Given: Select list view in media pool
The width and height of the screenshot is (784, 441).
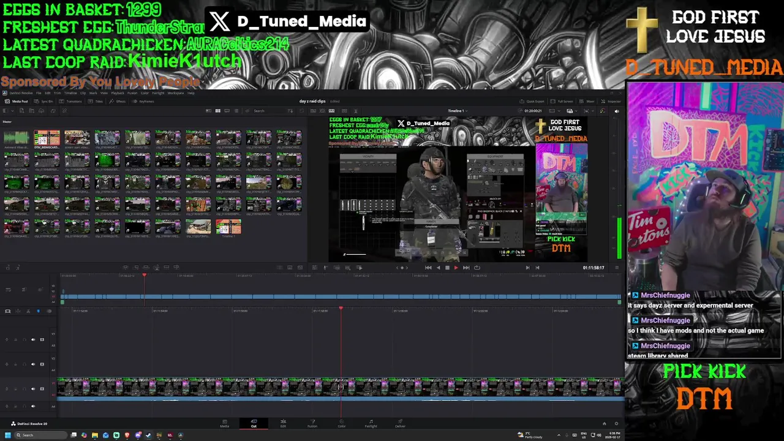Looking at the screenshot, I should (236, 111).
